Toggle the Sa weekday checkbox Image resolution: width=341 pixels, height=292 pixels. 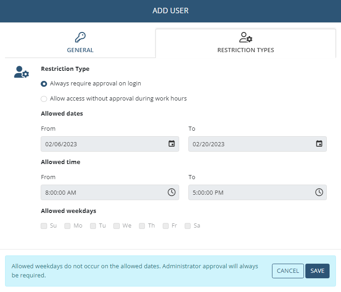tap(188, 226)
